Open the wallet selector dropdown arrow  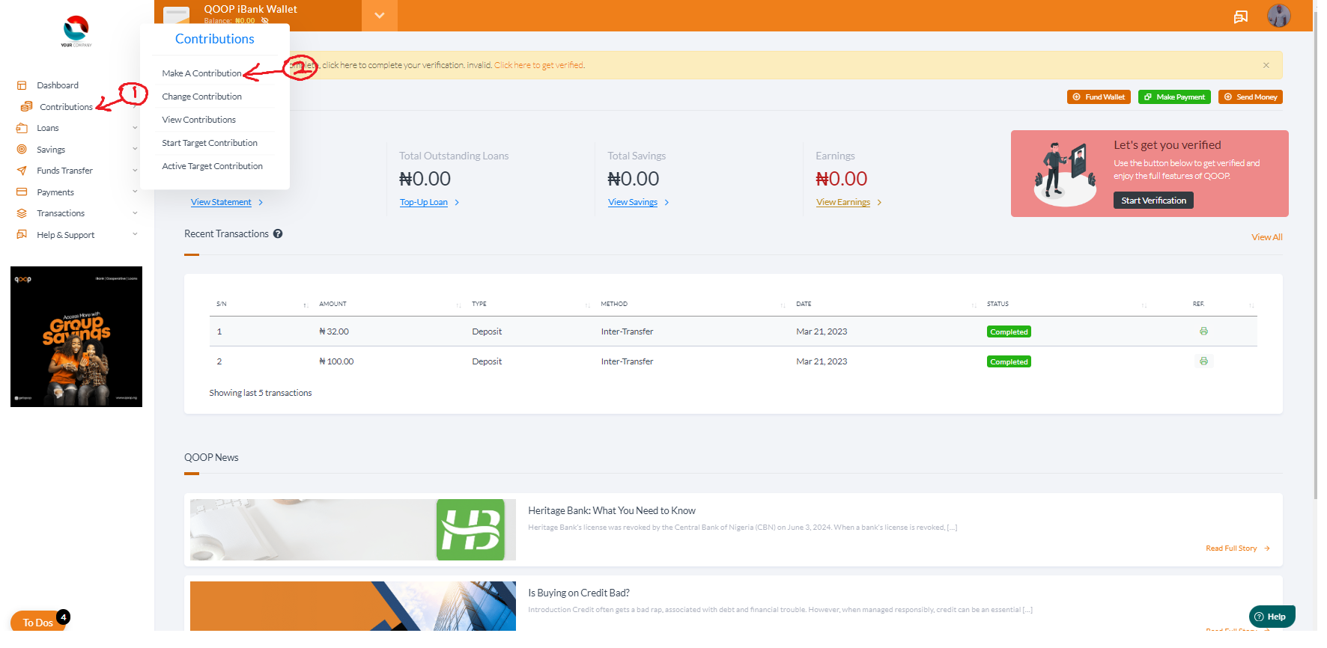click(x=380, y=15)
